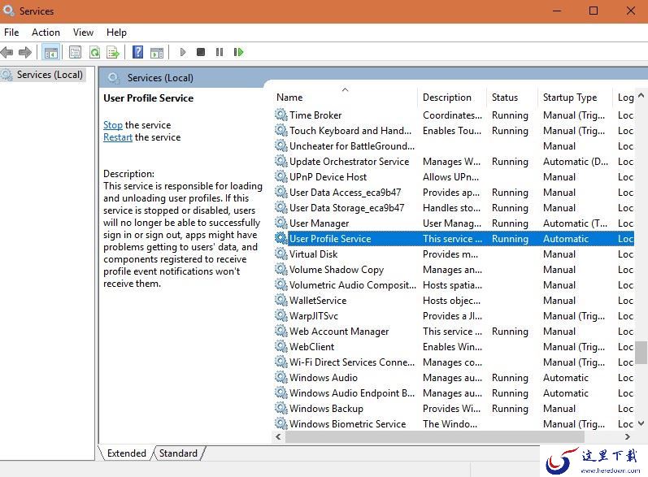The height and width of the screenshot is (477, 648).
Task: Click the Export List toolbar icon
Action: pyautogui.click(x=113, y=53)
